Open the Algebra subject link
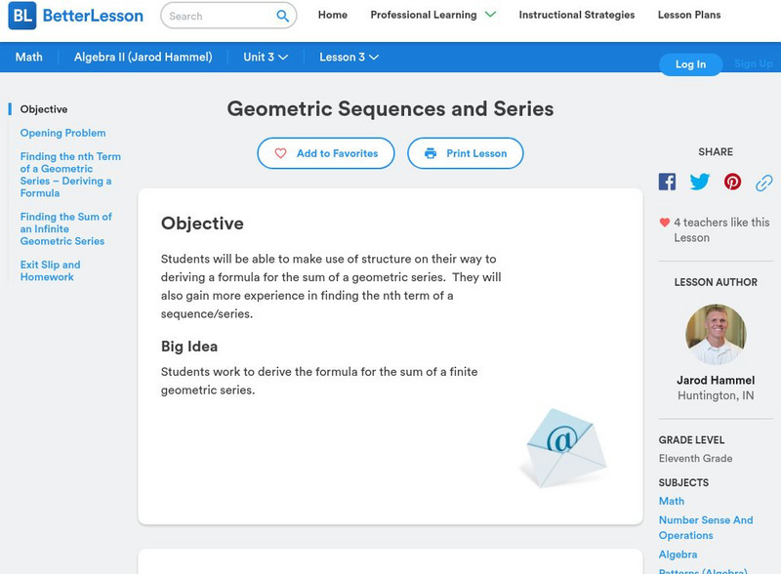Image resolution: width=781 pixels, height=574 pixels. pyautogui.click(x=678, y=554)
